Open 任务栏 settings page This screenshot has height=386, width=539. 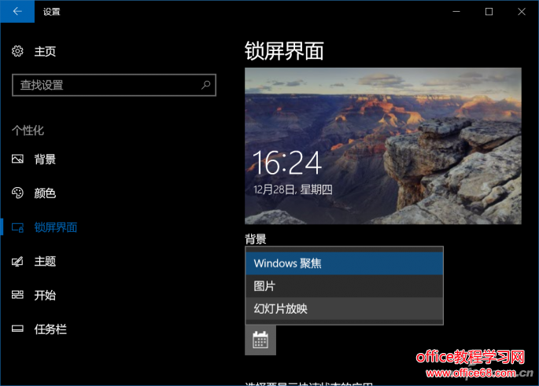point(50,329)
